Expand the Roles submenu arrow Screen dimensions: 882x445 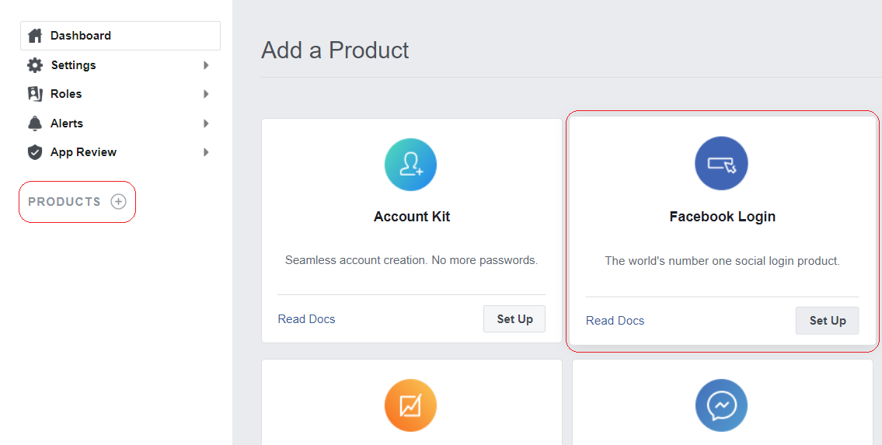point(206,94)
